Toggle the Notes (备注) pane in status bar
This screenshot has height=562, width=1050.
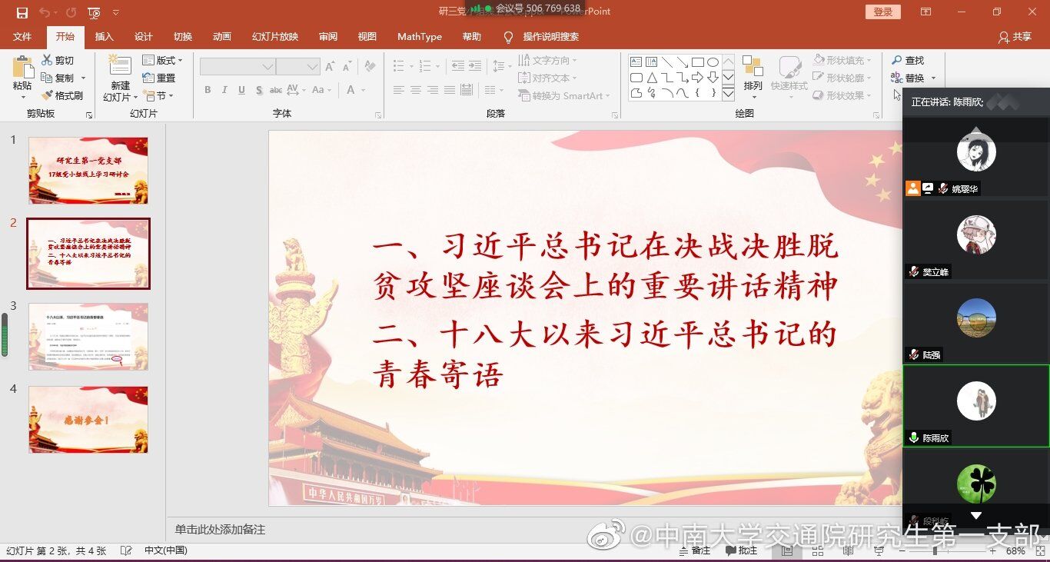tap(693, 550)
